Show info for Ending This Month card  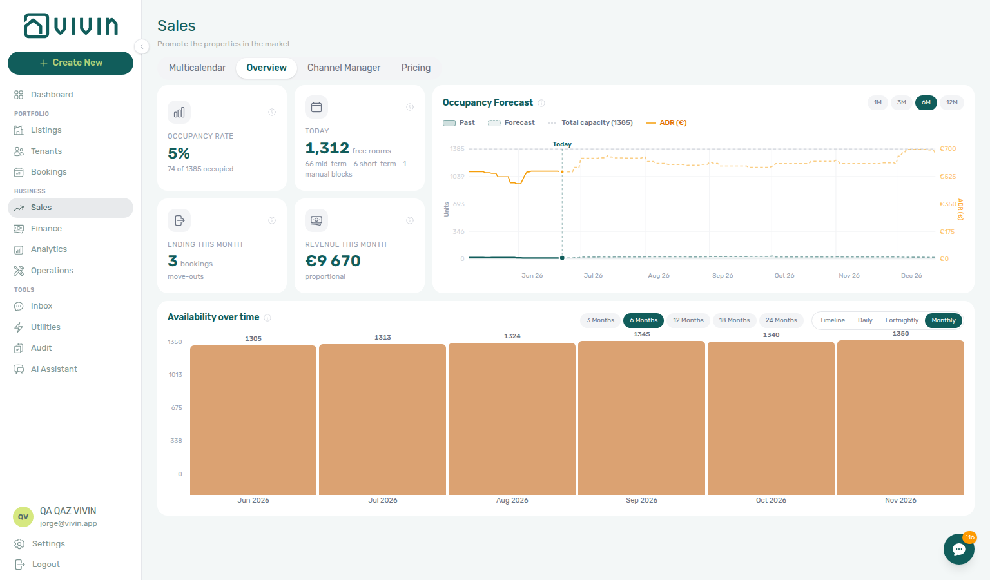(272, 220)
